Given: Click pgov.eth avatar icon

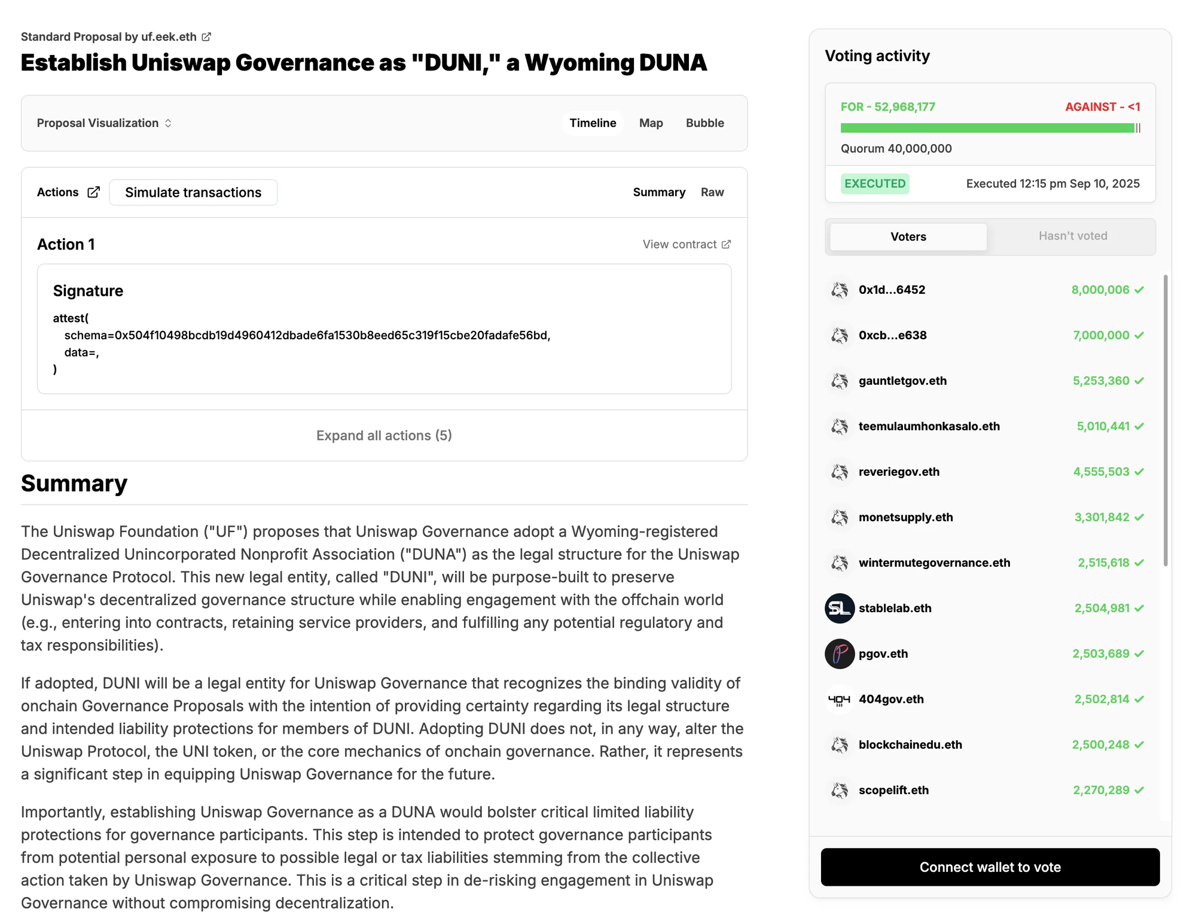Looking at the screenshot, I should point(840,654).
